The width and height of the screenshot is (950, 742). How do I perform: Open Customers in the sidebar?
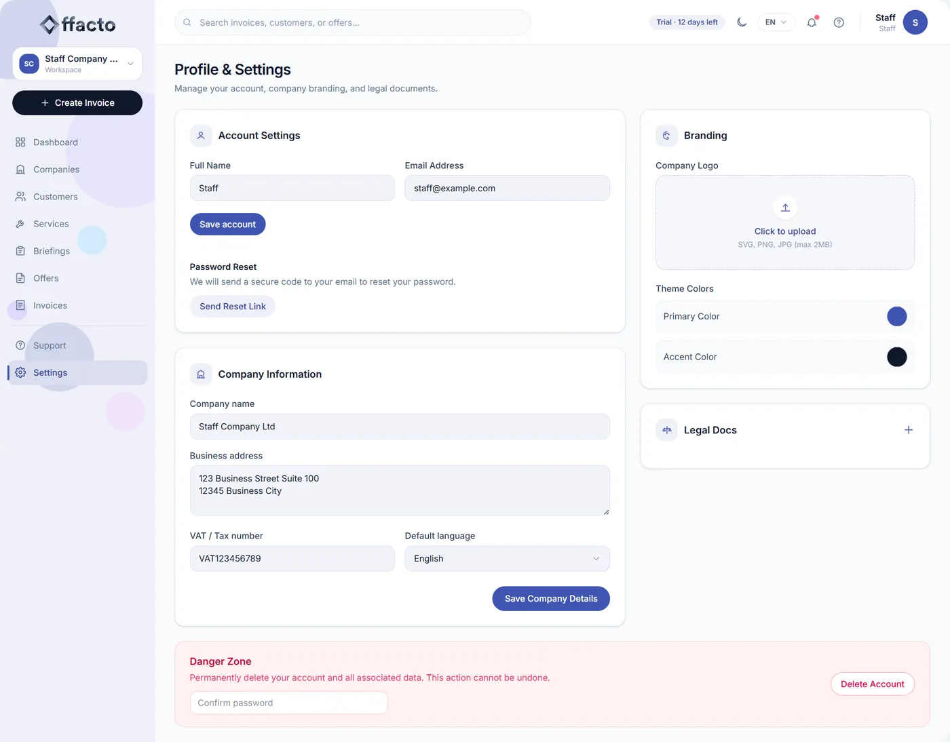77,197
